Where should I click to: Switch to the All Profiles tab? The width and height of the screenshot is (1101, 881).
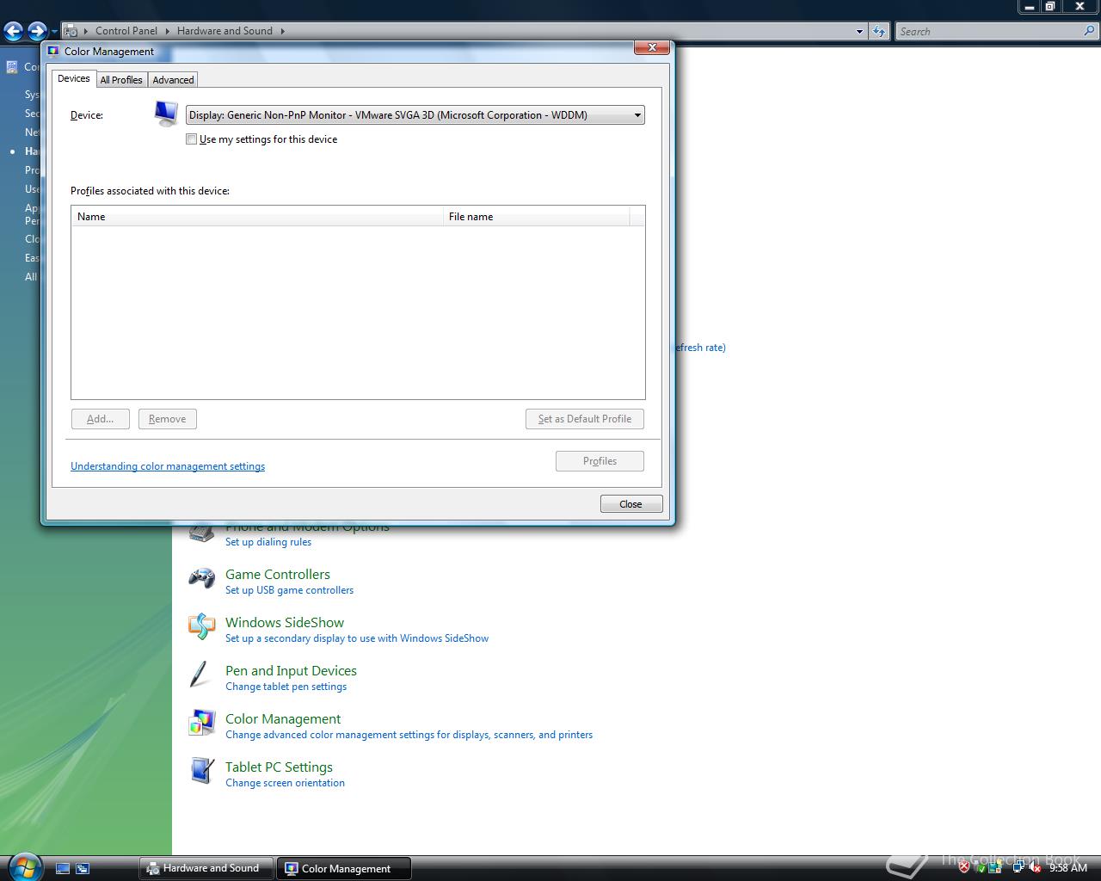tap(121, 79)
